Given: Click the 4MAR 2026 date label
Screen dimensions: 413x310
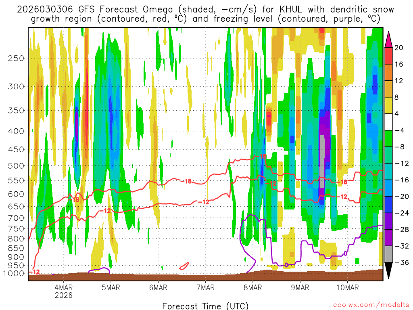Looking at the screenshot, I should pos(63,291).
